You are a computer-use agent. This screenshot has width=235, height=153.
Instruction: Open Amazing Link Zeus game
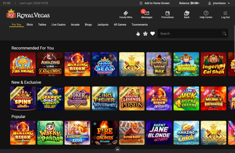coord(77,133)
